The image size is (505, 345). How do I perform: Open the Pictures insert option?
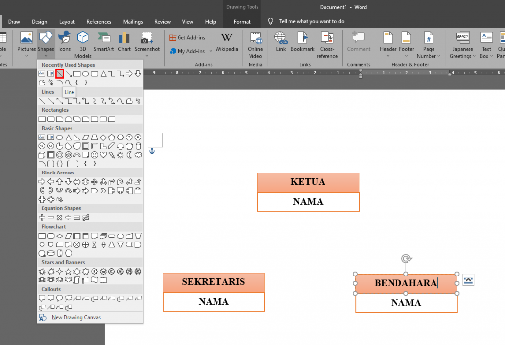[27, 43]
